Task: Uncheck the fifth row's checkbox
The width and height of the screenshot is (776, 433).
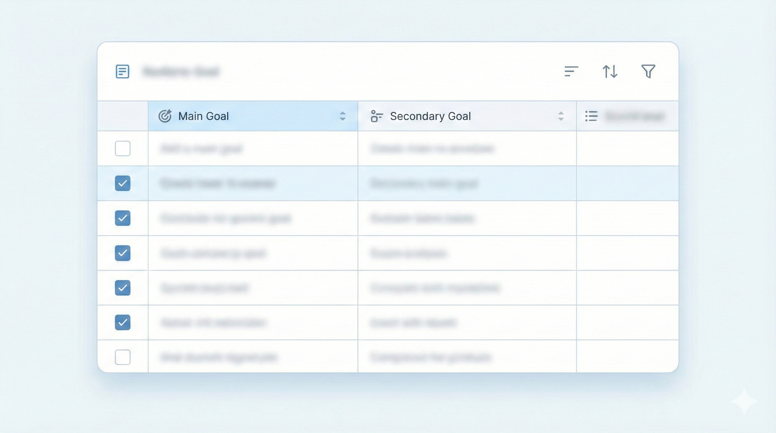Action: pyautogui.click(x=123, y=288)
